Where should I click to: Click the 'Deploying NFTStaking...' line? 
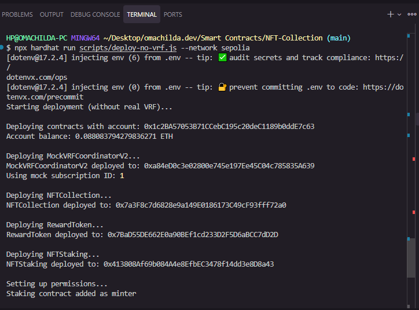[x=53, y=254]
